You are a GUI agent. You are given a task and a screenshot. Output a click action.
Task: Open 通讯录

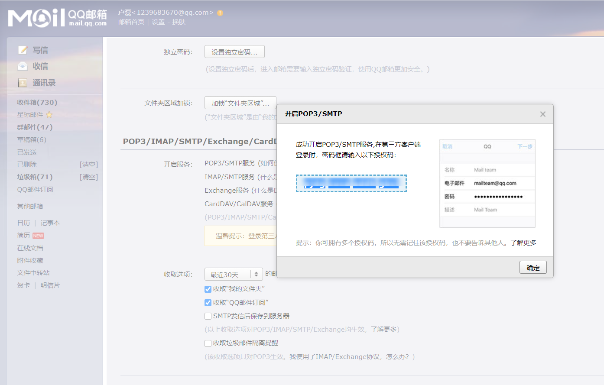(x=44, y=83)
